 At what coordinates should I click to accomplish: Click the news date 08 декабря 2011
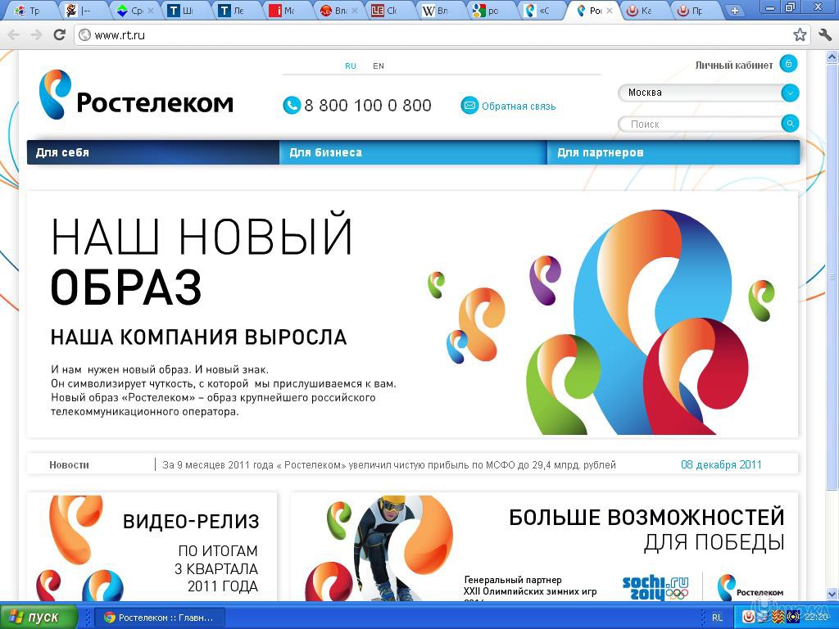pos(721,464)
